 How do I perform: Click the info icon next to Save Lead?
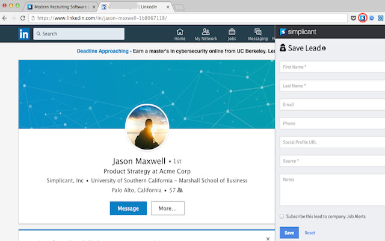point(324,48)
